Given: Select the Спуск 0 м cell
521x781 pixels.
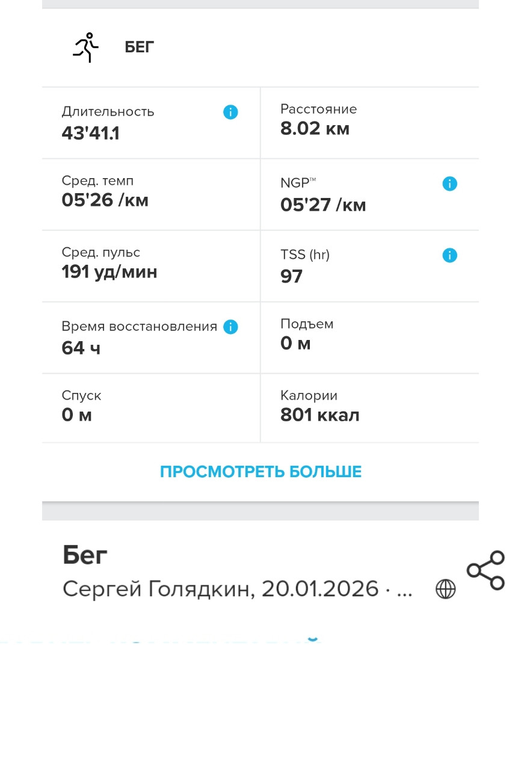Looking at the screenshot, I should pos(151,408).
